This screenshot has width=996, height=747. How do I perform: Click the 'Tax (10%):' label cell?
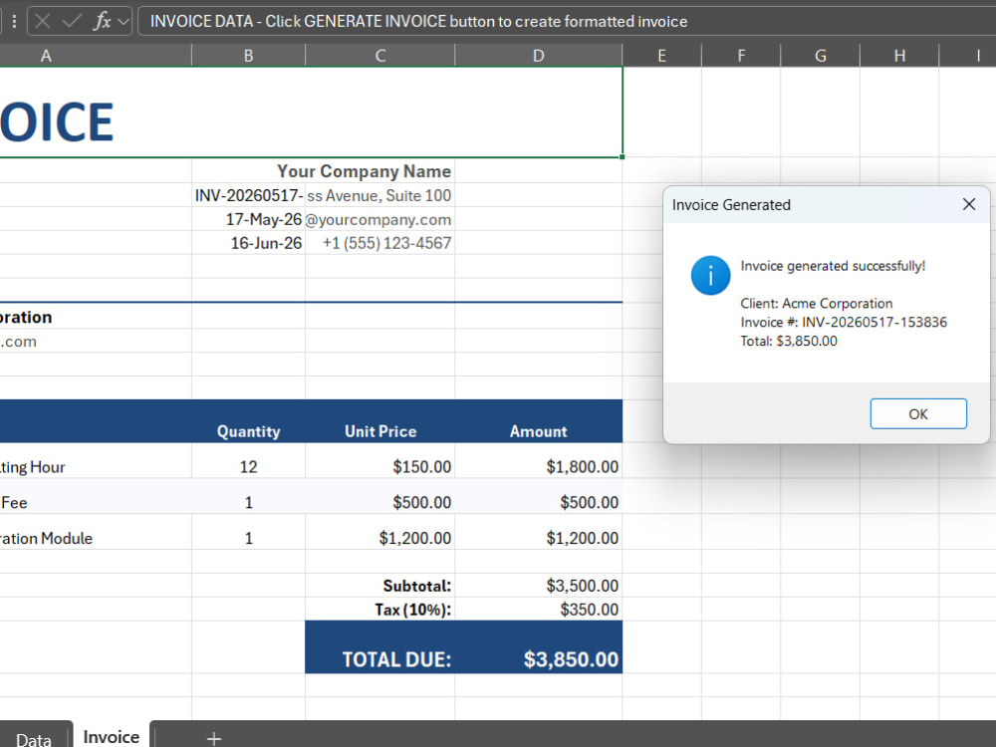point(379,610)
